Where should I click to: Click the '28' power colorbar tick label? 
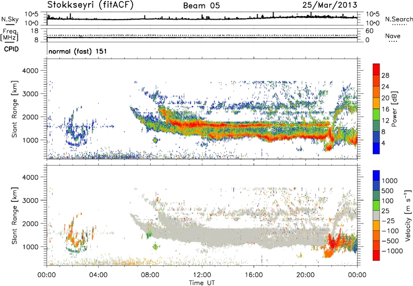click(x=385, y=75)
